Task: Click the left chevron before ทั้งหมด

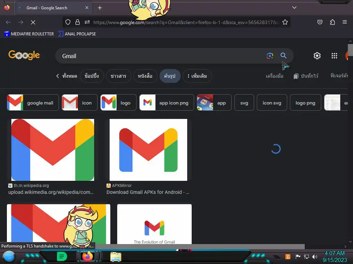Action: click(58, 76)
